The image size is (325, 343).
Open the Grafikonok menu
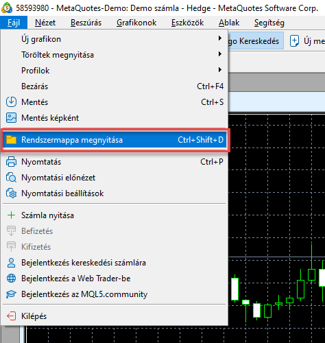pos(136,23)
